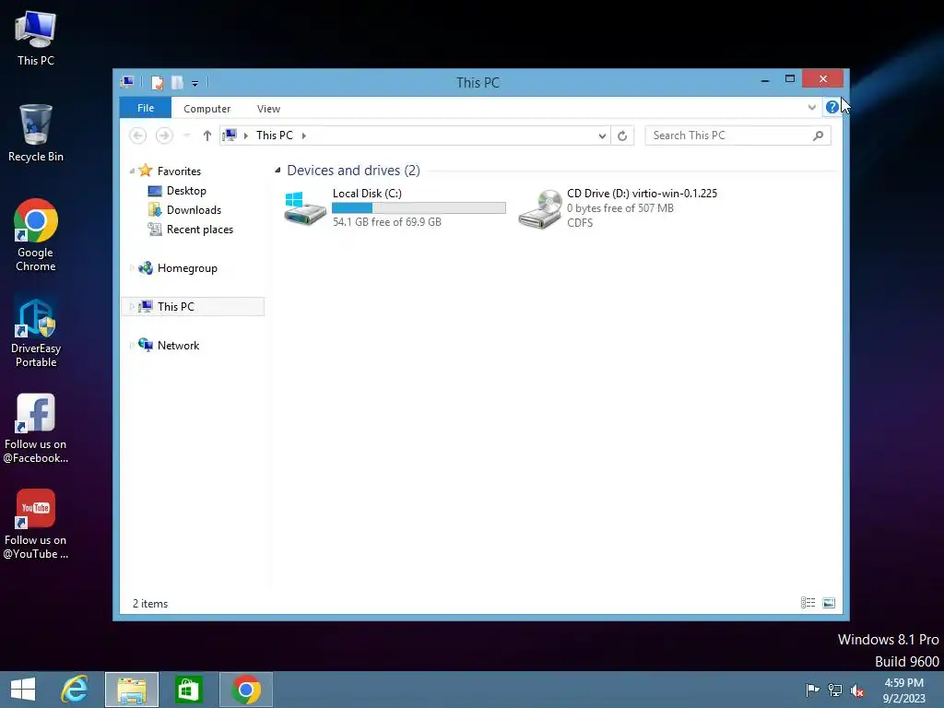Select This PC breadcrumb in address bar

(275, 136)
